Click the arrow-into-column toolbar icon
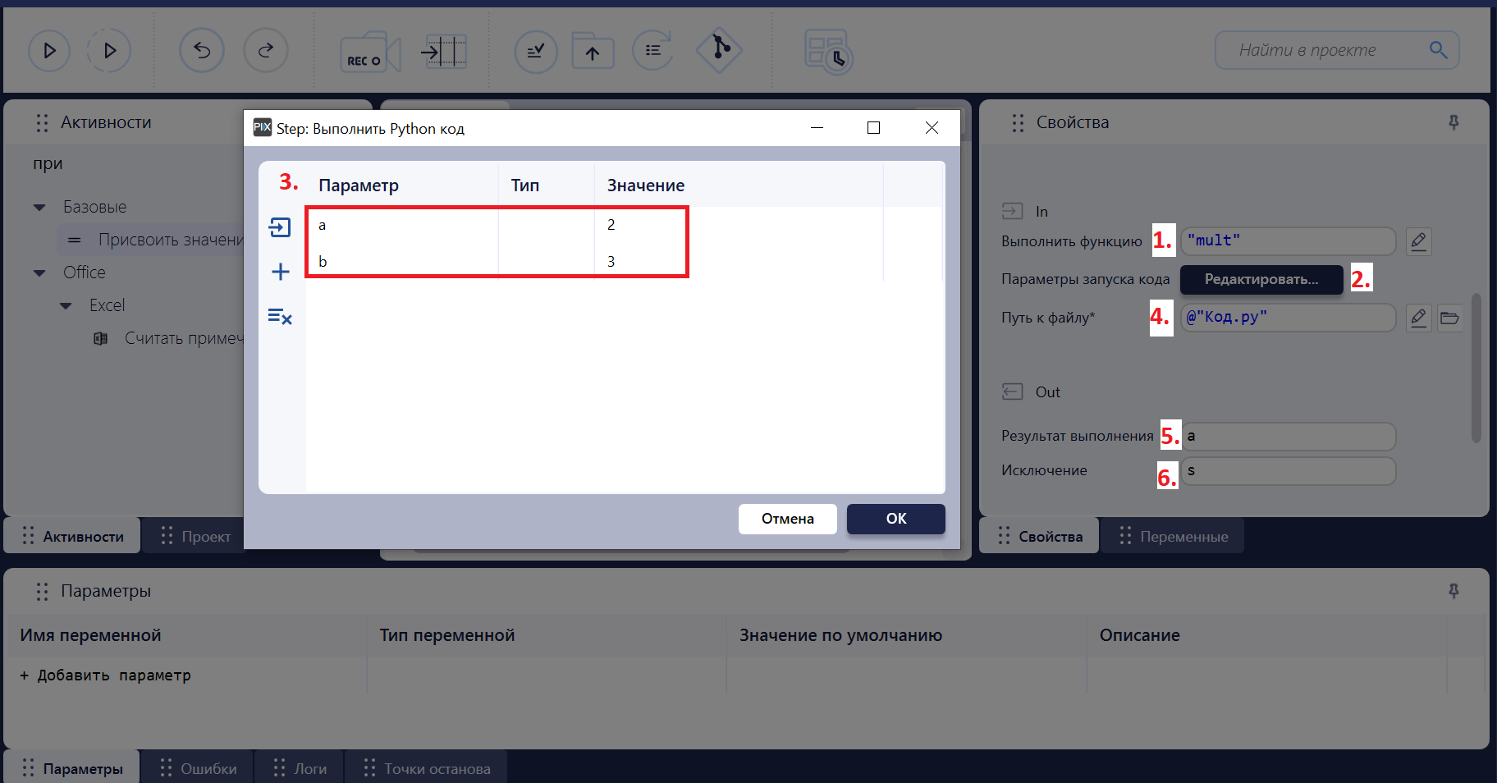 [444, 53]
